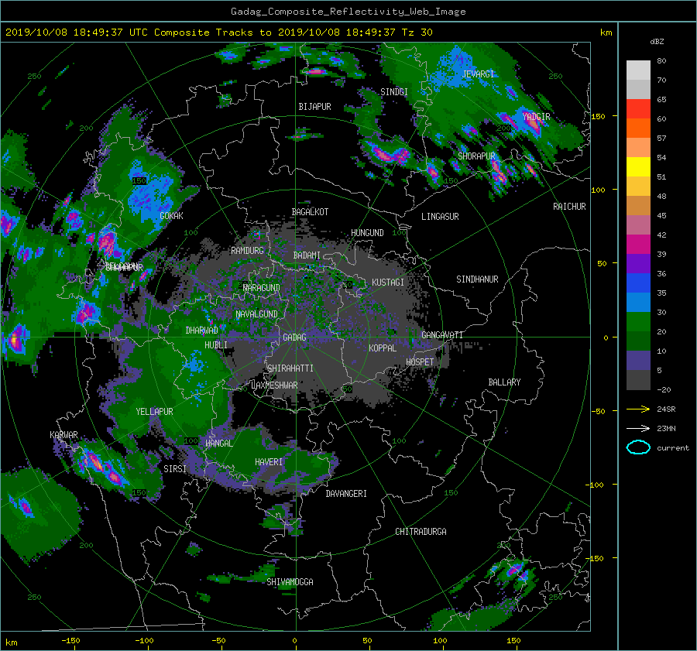
Task: Click the GADAG radar center label
Action: tap(294, 337)
